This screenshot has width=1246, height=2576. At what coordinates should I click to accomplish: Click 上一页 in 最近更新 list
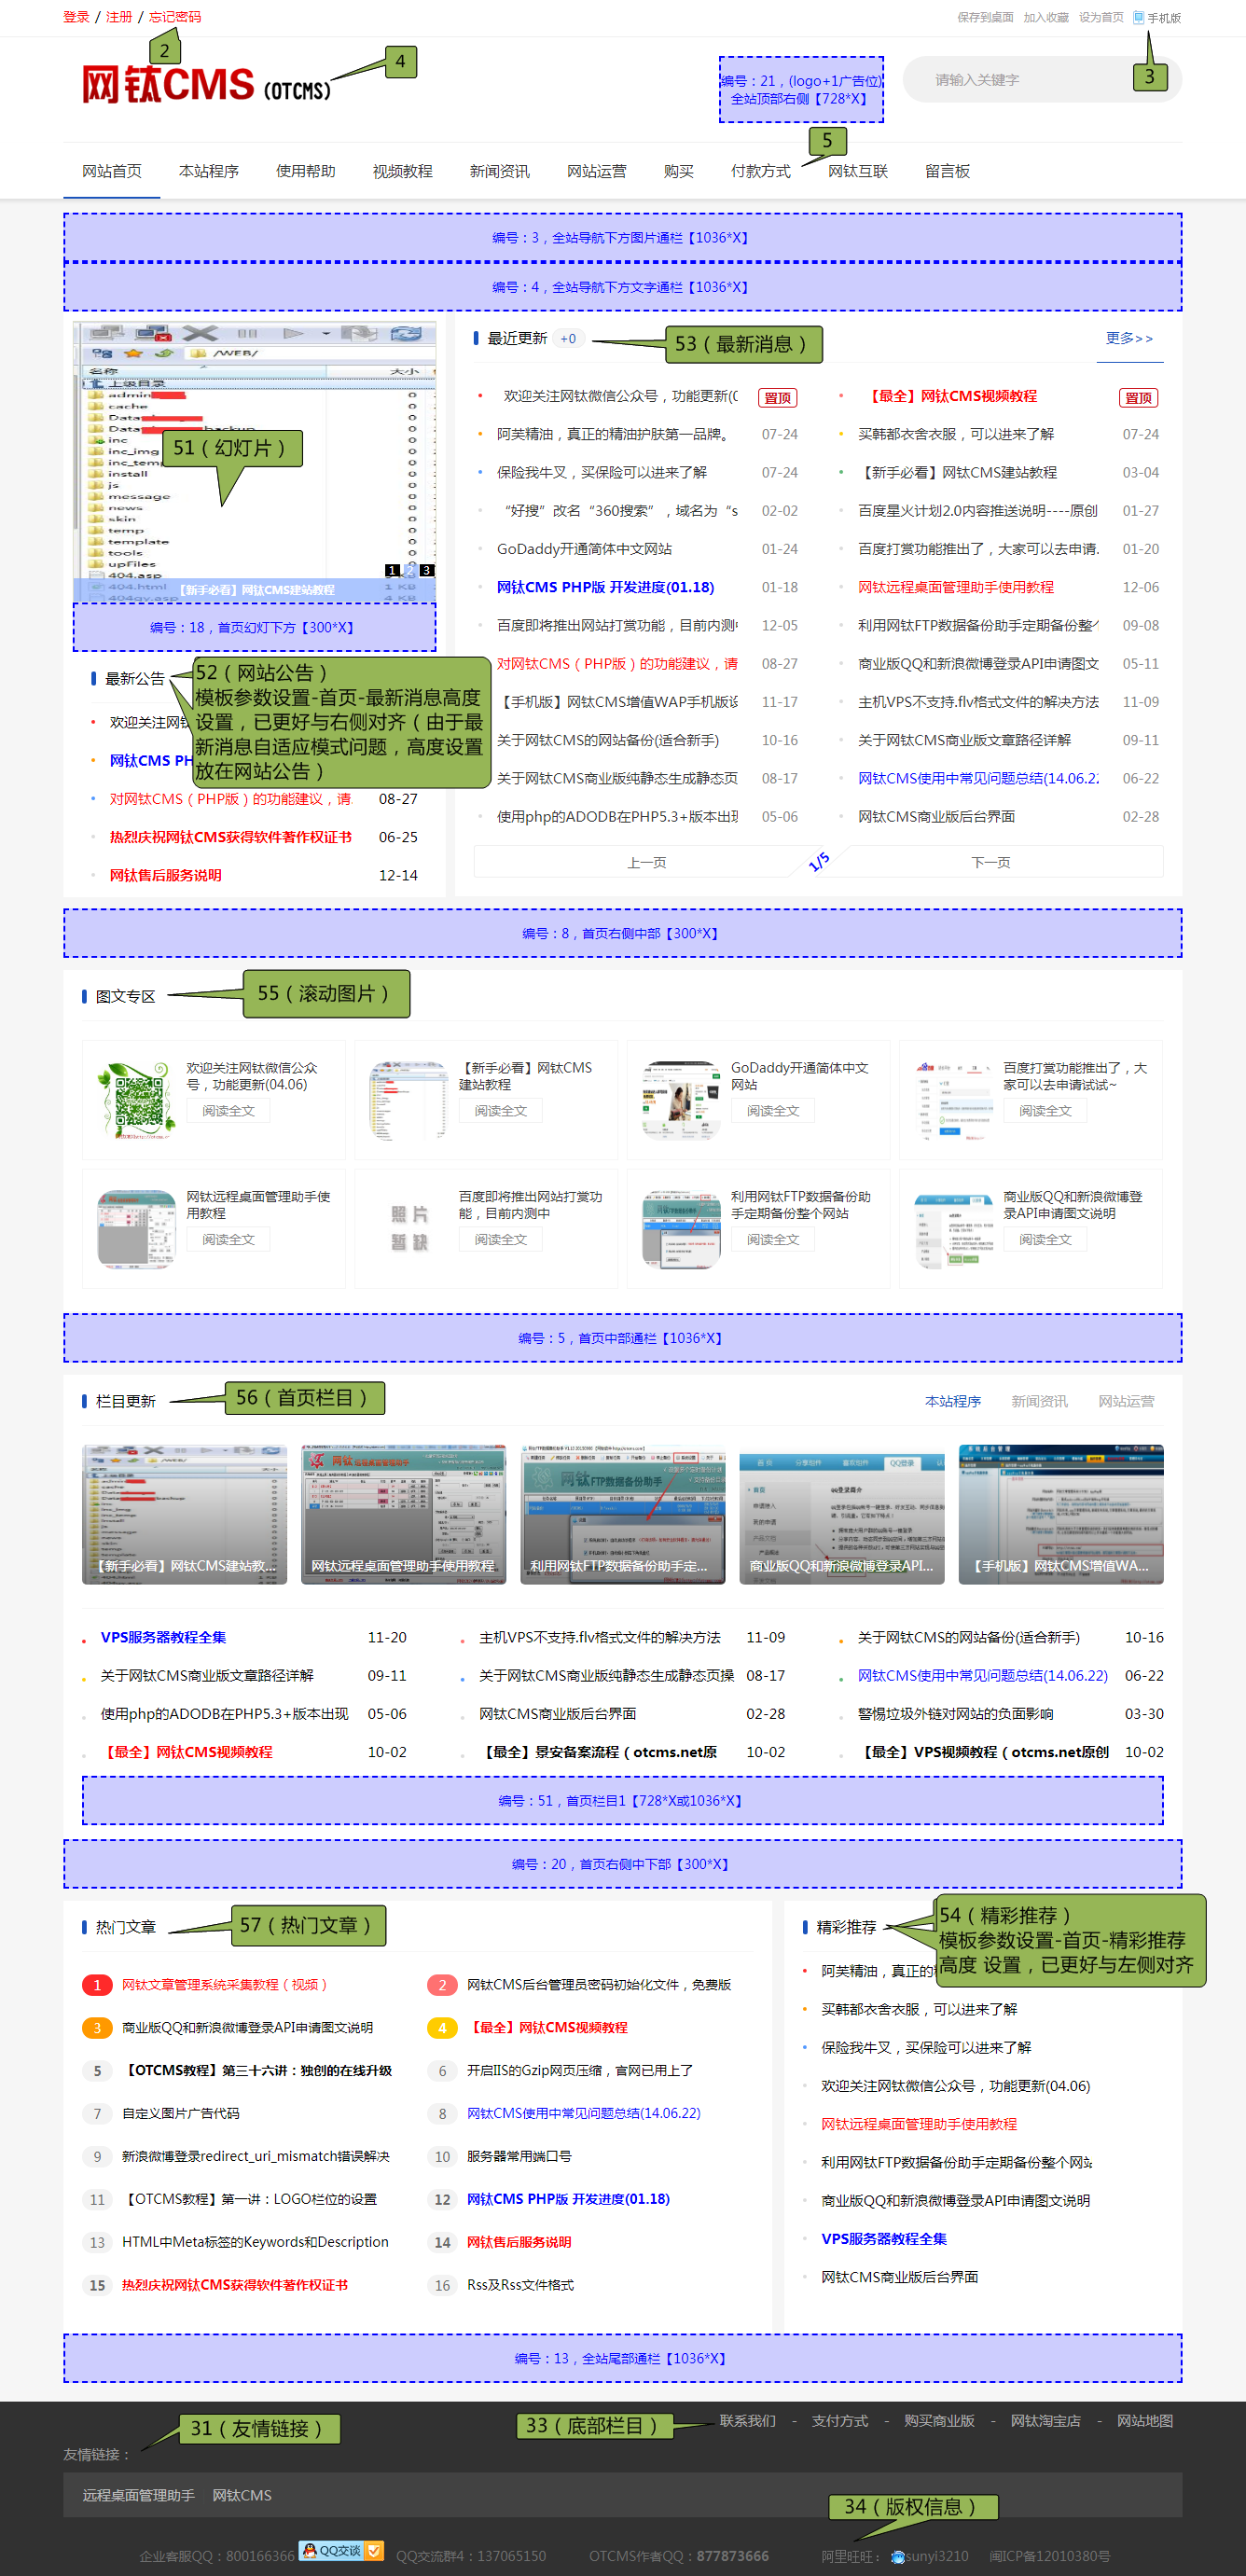point(646,862)
